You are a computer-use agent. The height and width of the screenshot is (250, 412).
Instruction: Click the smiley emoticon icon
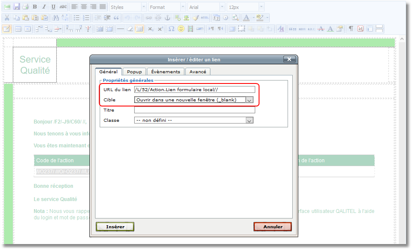coord(181,29)
